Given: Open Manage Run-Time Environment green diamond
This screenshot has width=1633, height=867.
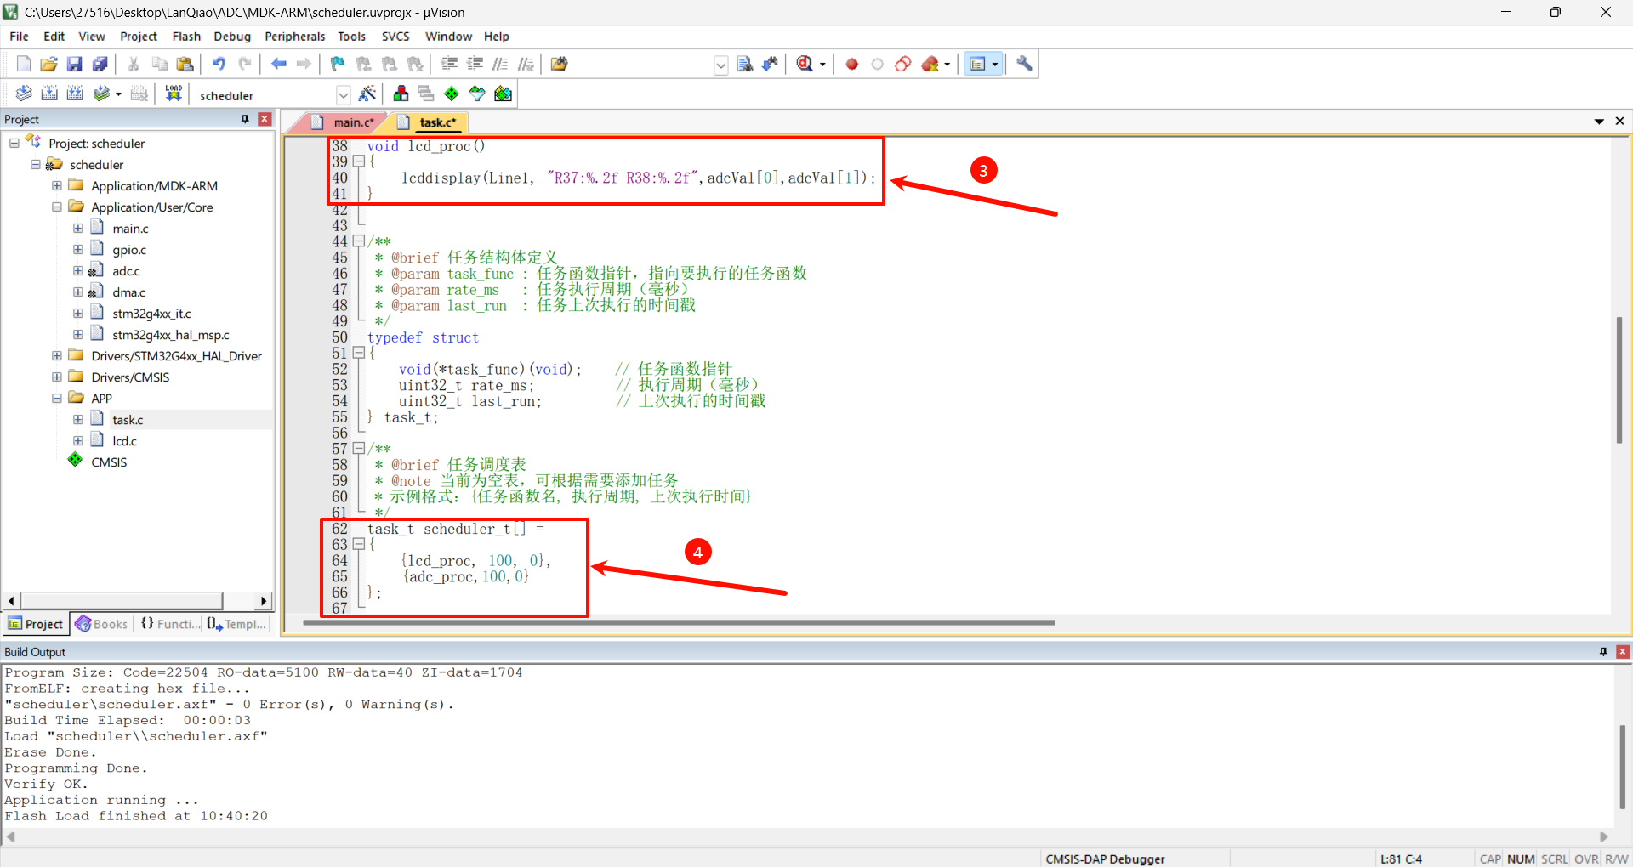Looking at the screenshot, I should (452, 93).
